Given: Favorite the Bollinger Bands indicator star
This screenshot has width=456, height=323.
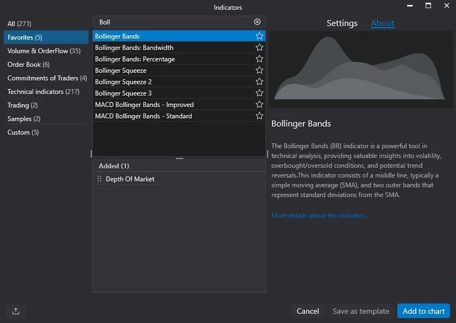Looking at the screenshot, I should tap(259, 36).
